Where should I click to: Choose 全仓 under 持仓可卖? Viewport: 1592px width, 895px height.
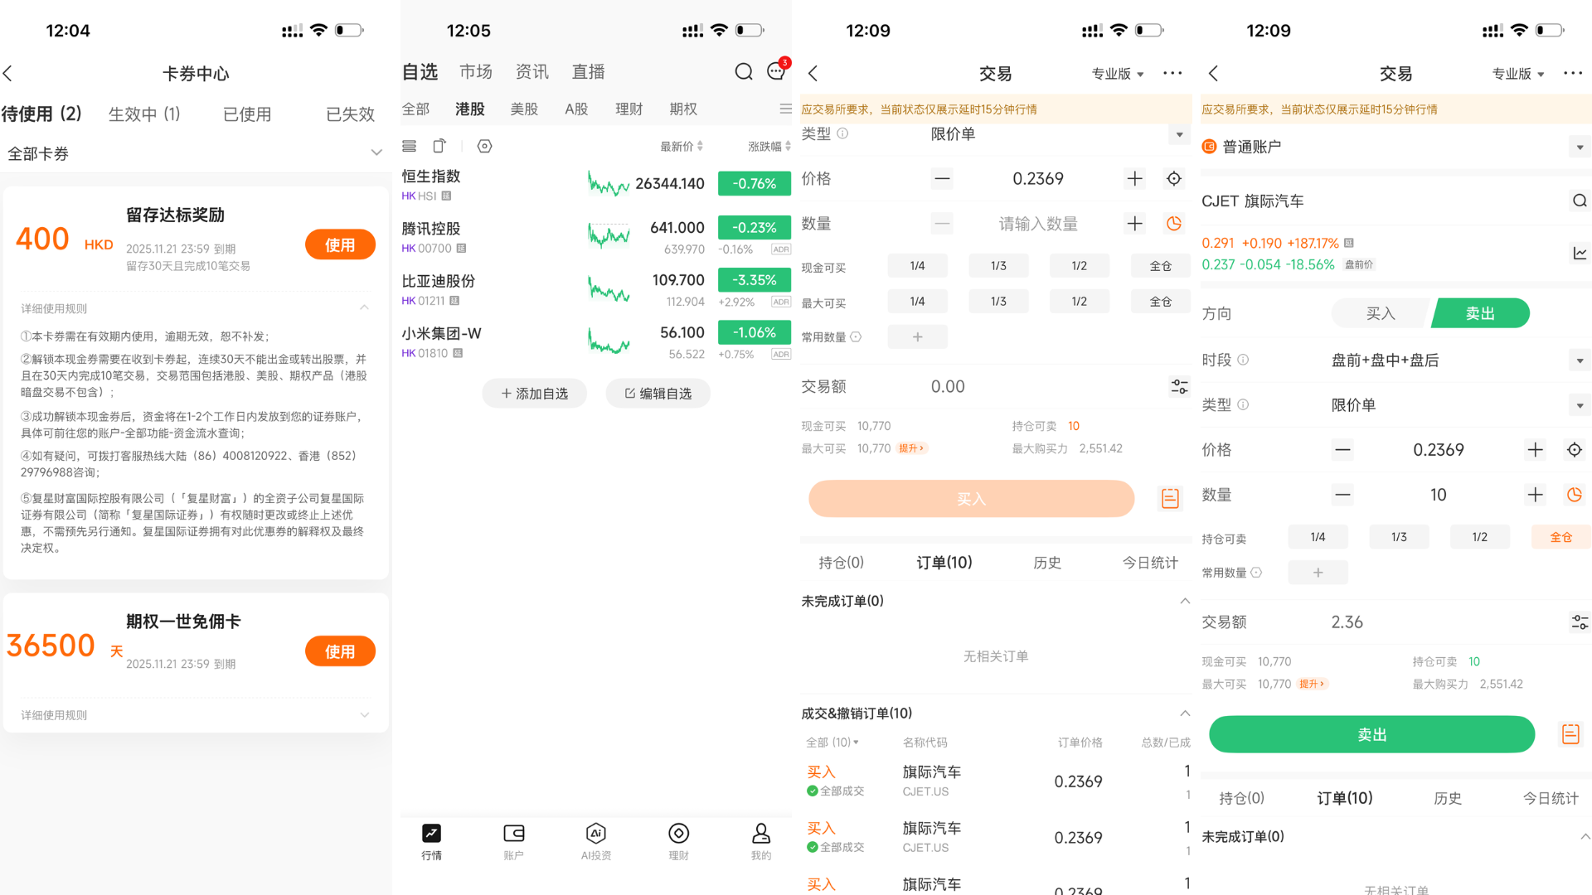[1560, 537]
